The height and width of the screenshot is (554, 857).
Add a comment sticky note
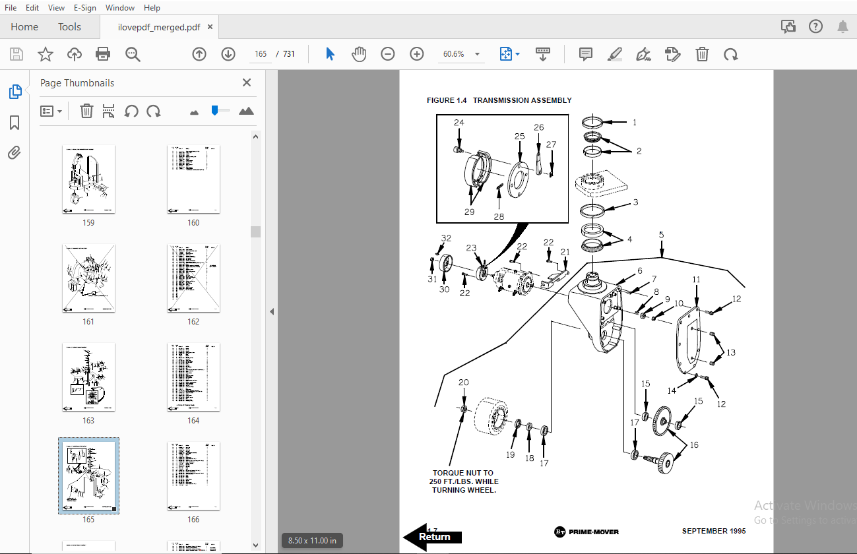tap(585, 54)
